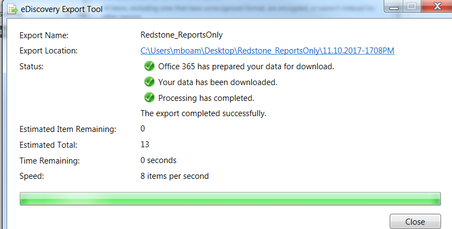
Task: Click the disabled maximize button in title bar
Action: coord(410,6)
